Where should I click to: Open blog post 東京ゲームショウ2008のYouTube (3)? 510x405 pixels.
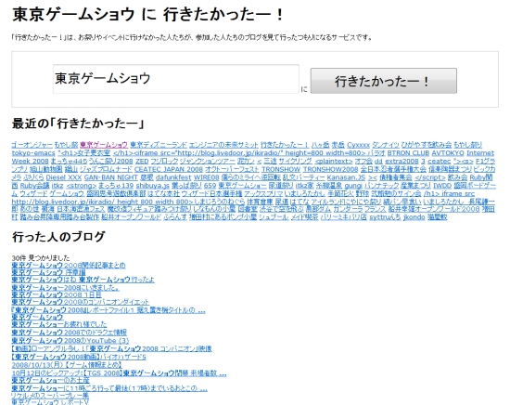tap(70, 341)
